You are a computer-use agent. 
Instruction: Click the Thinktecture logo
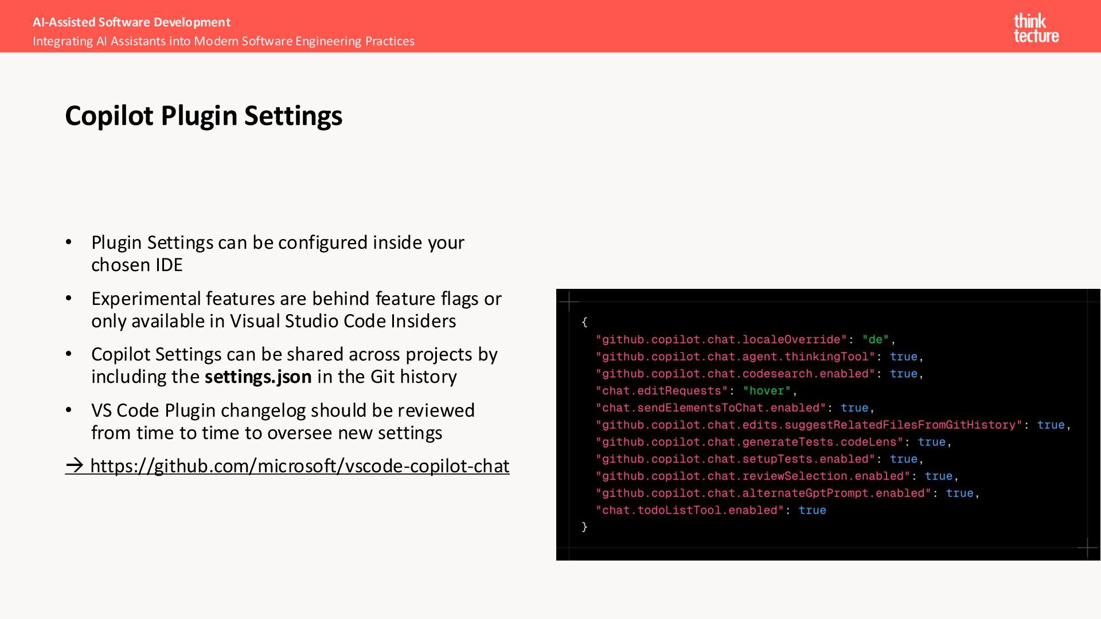pos(1036,28)
